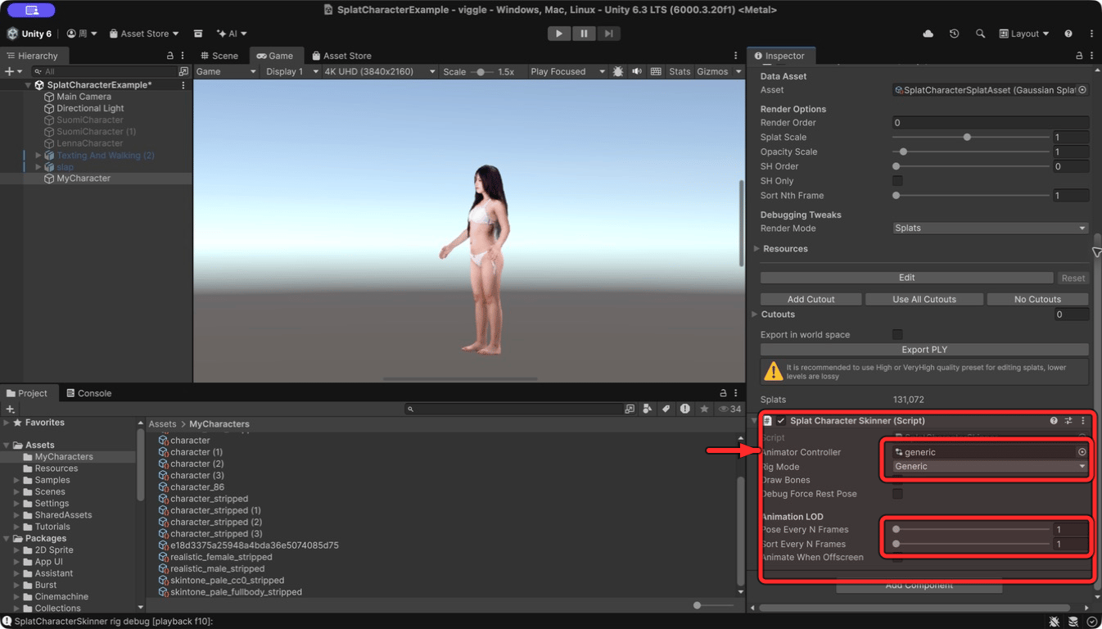Click the Hierarchy add (+) button
Image resolution: width=1102 pixels, height=629 pixels.
tap(13, 71)
